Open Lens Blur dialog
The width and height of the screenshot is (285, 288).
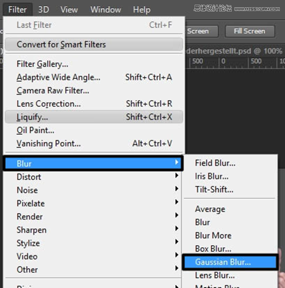coord(230,275)
